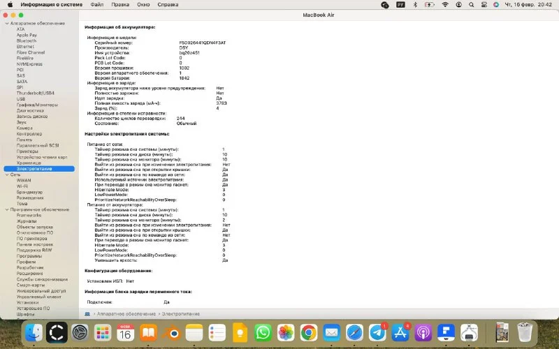Select Wi-Fi under the Сеть section
Image resolution: width=559 pixels, height=349 pixels.
pos(22,186)
